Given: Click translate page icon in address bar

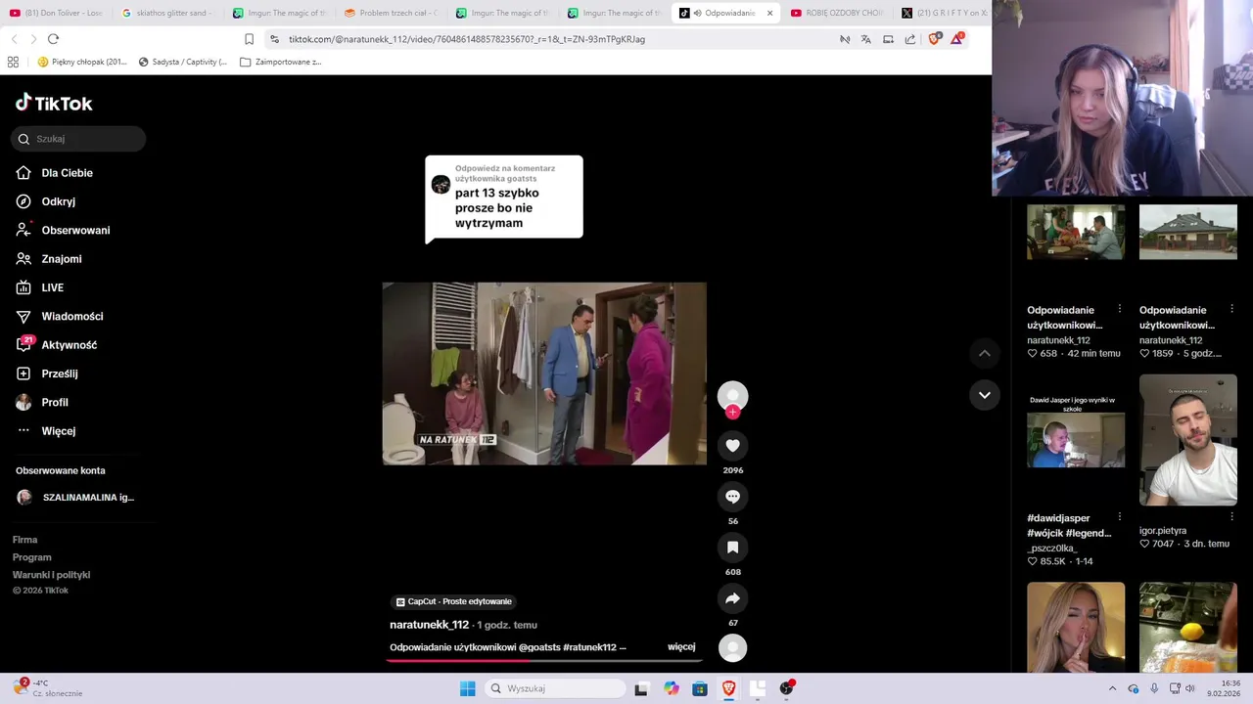Looking at the screenshot, I should 866,39.
